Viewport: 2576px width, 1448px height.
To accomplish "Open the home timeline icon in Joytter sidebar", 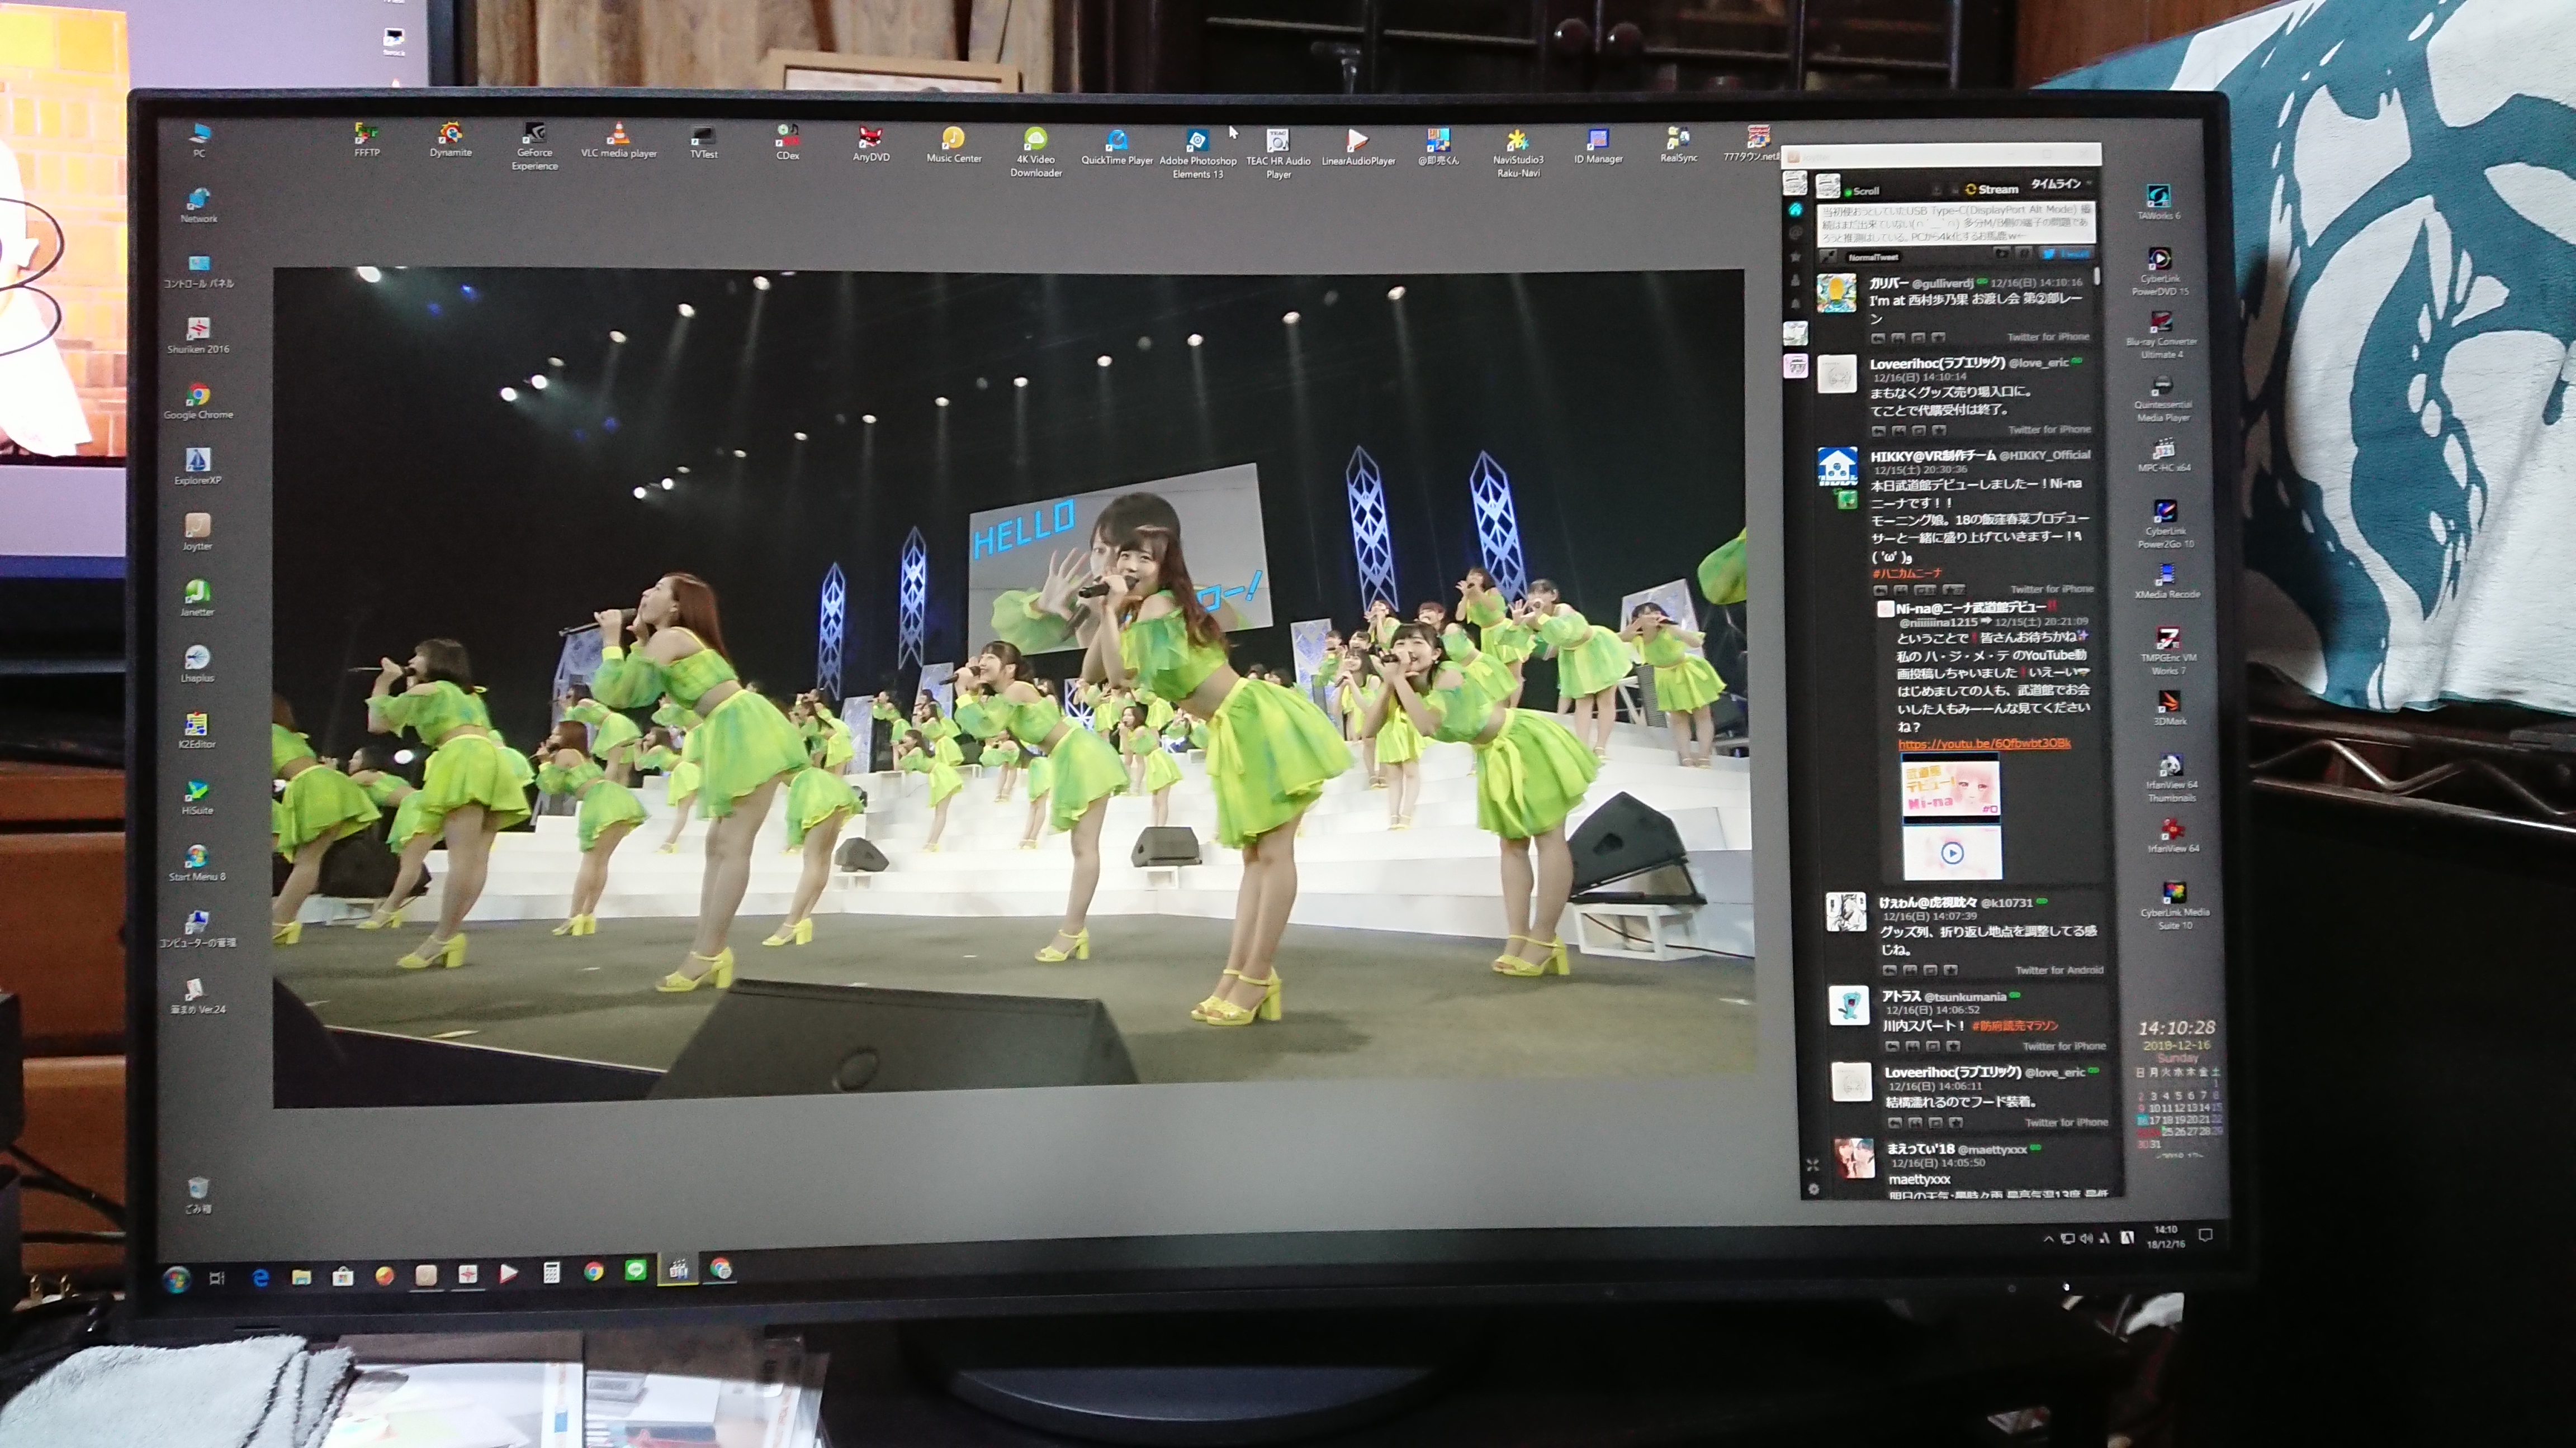I will click(x=1795, y=209).
